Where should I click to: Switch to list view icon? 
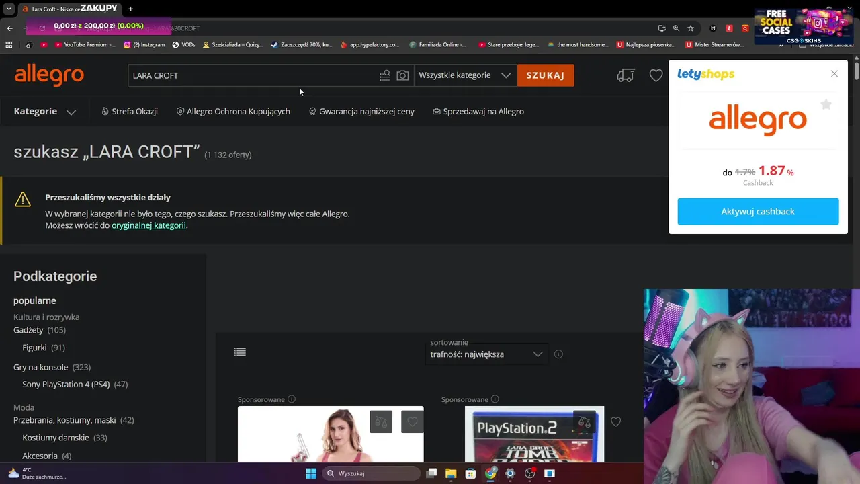pyautogui.click(x=240, y=352)
